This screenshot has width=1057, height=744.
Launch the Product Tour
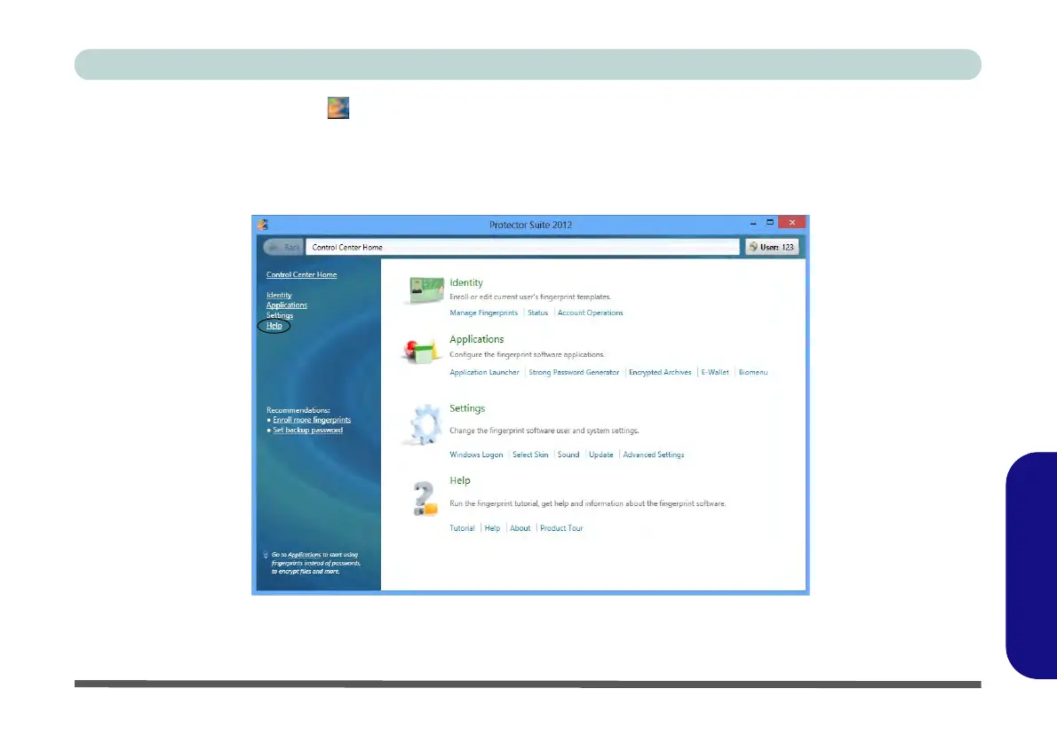560,528
